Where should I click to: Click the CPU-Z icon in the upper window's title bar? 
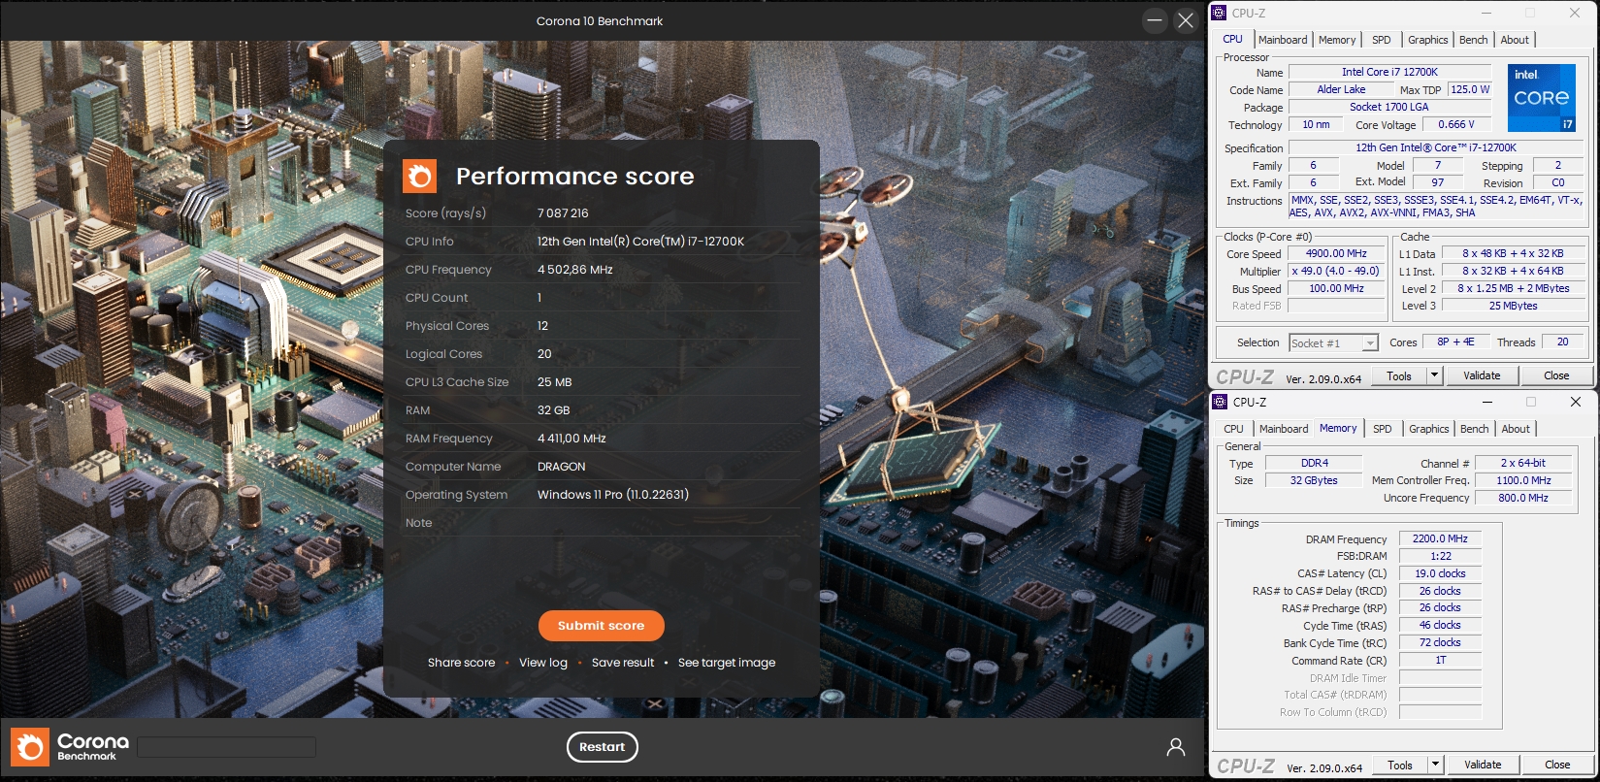1220,13
